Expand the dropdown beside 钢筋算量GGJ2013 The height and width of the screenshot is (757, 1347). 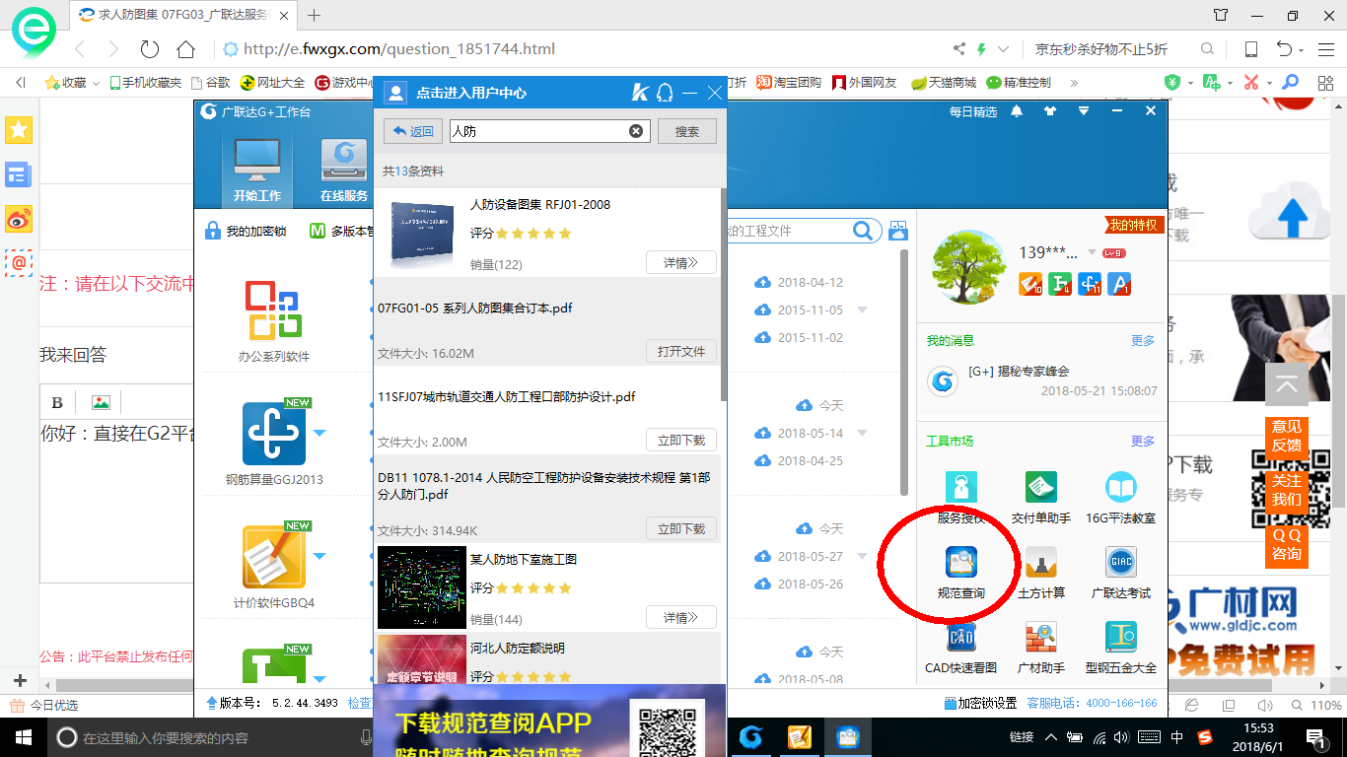tap(319, 433)
